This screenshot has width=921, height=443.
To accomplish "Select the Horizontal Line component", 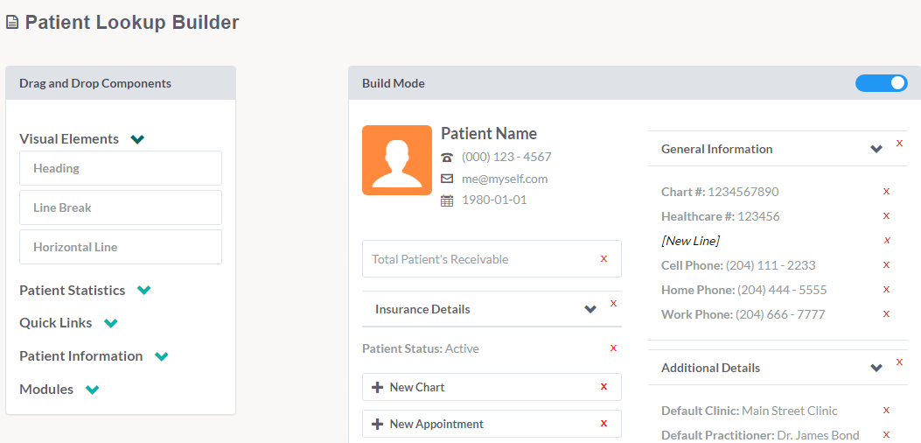I will point(121,247).
